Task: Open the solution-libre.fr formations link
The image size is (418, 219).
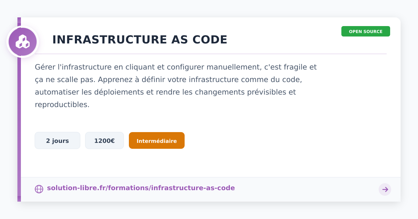Action: [x=141, y=188]
